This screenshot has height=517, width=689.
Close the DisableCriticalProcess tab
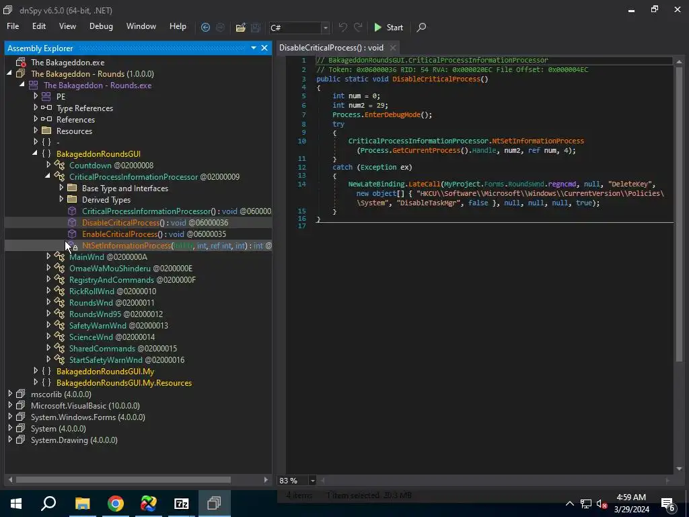point(393,48)
